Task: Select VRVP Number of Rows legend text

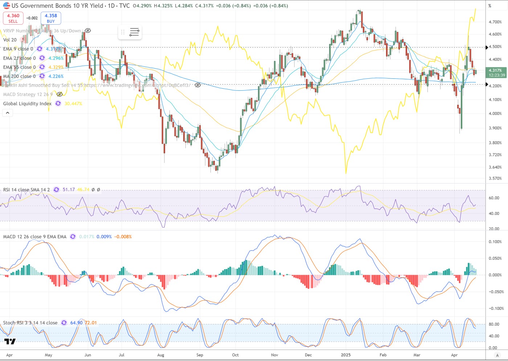Action: [42, 31]
